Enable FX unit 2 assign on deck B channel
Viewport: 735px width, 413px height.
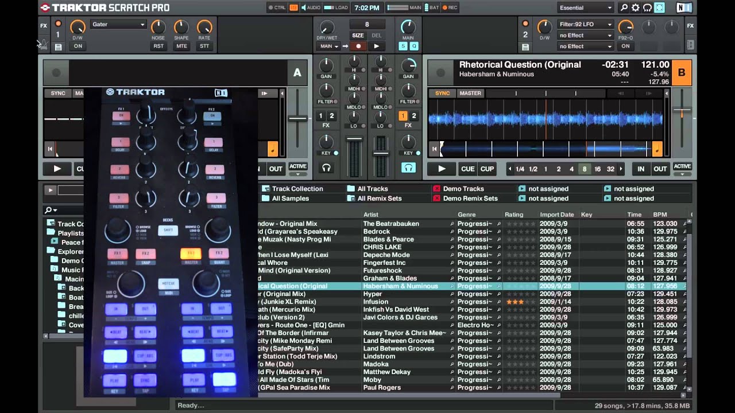click(413, 116)
